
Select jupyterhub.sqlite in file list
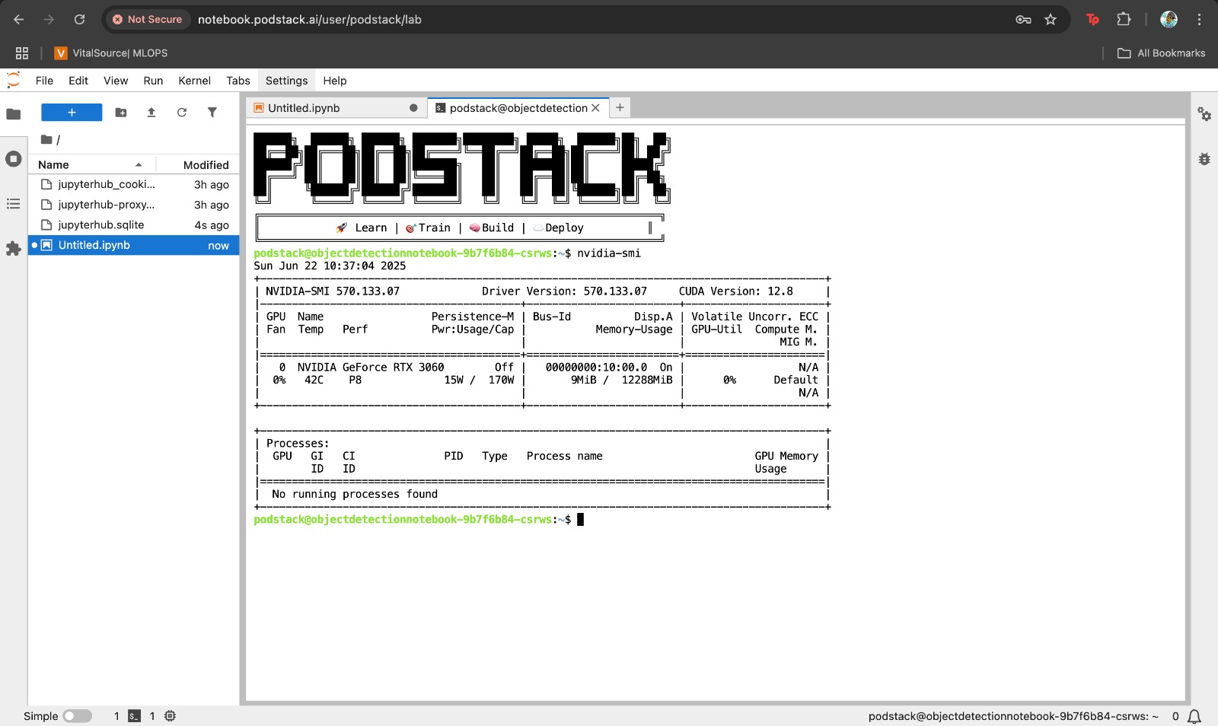tap(101, 225)
